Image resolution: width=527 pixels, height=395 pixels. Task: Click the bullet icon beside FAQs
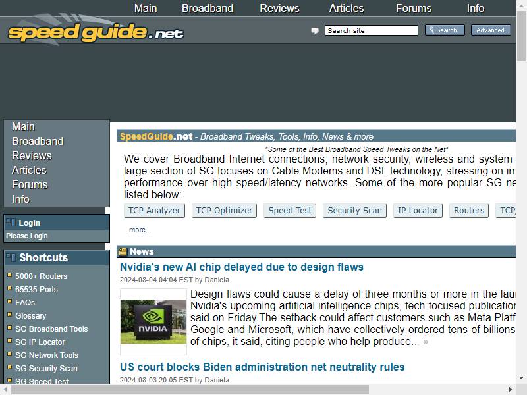(x=9, y=302)
